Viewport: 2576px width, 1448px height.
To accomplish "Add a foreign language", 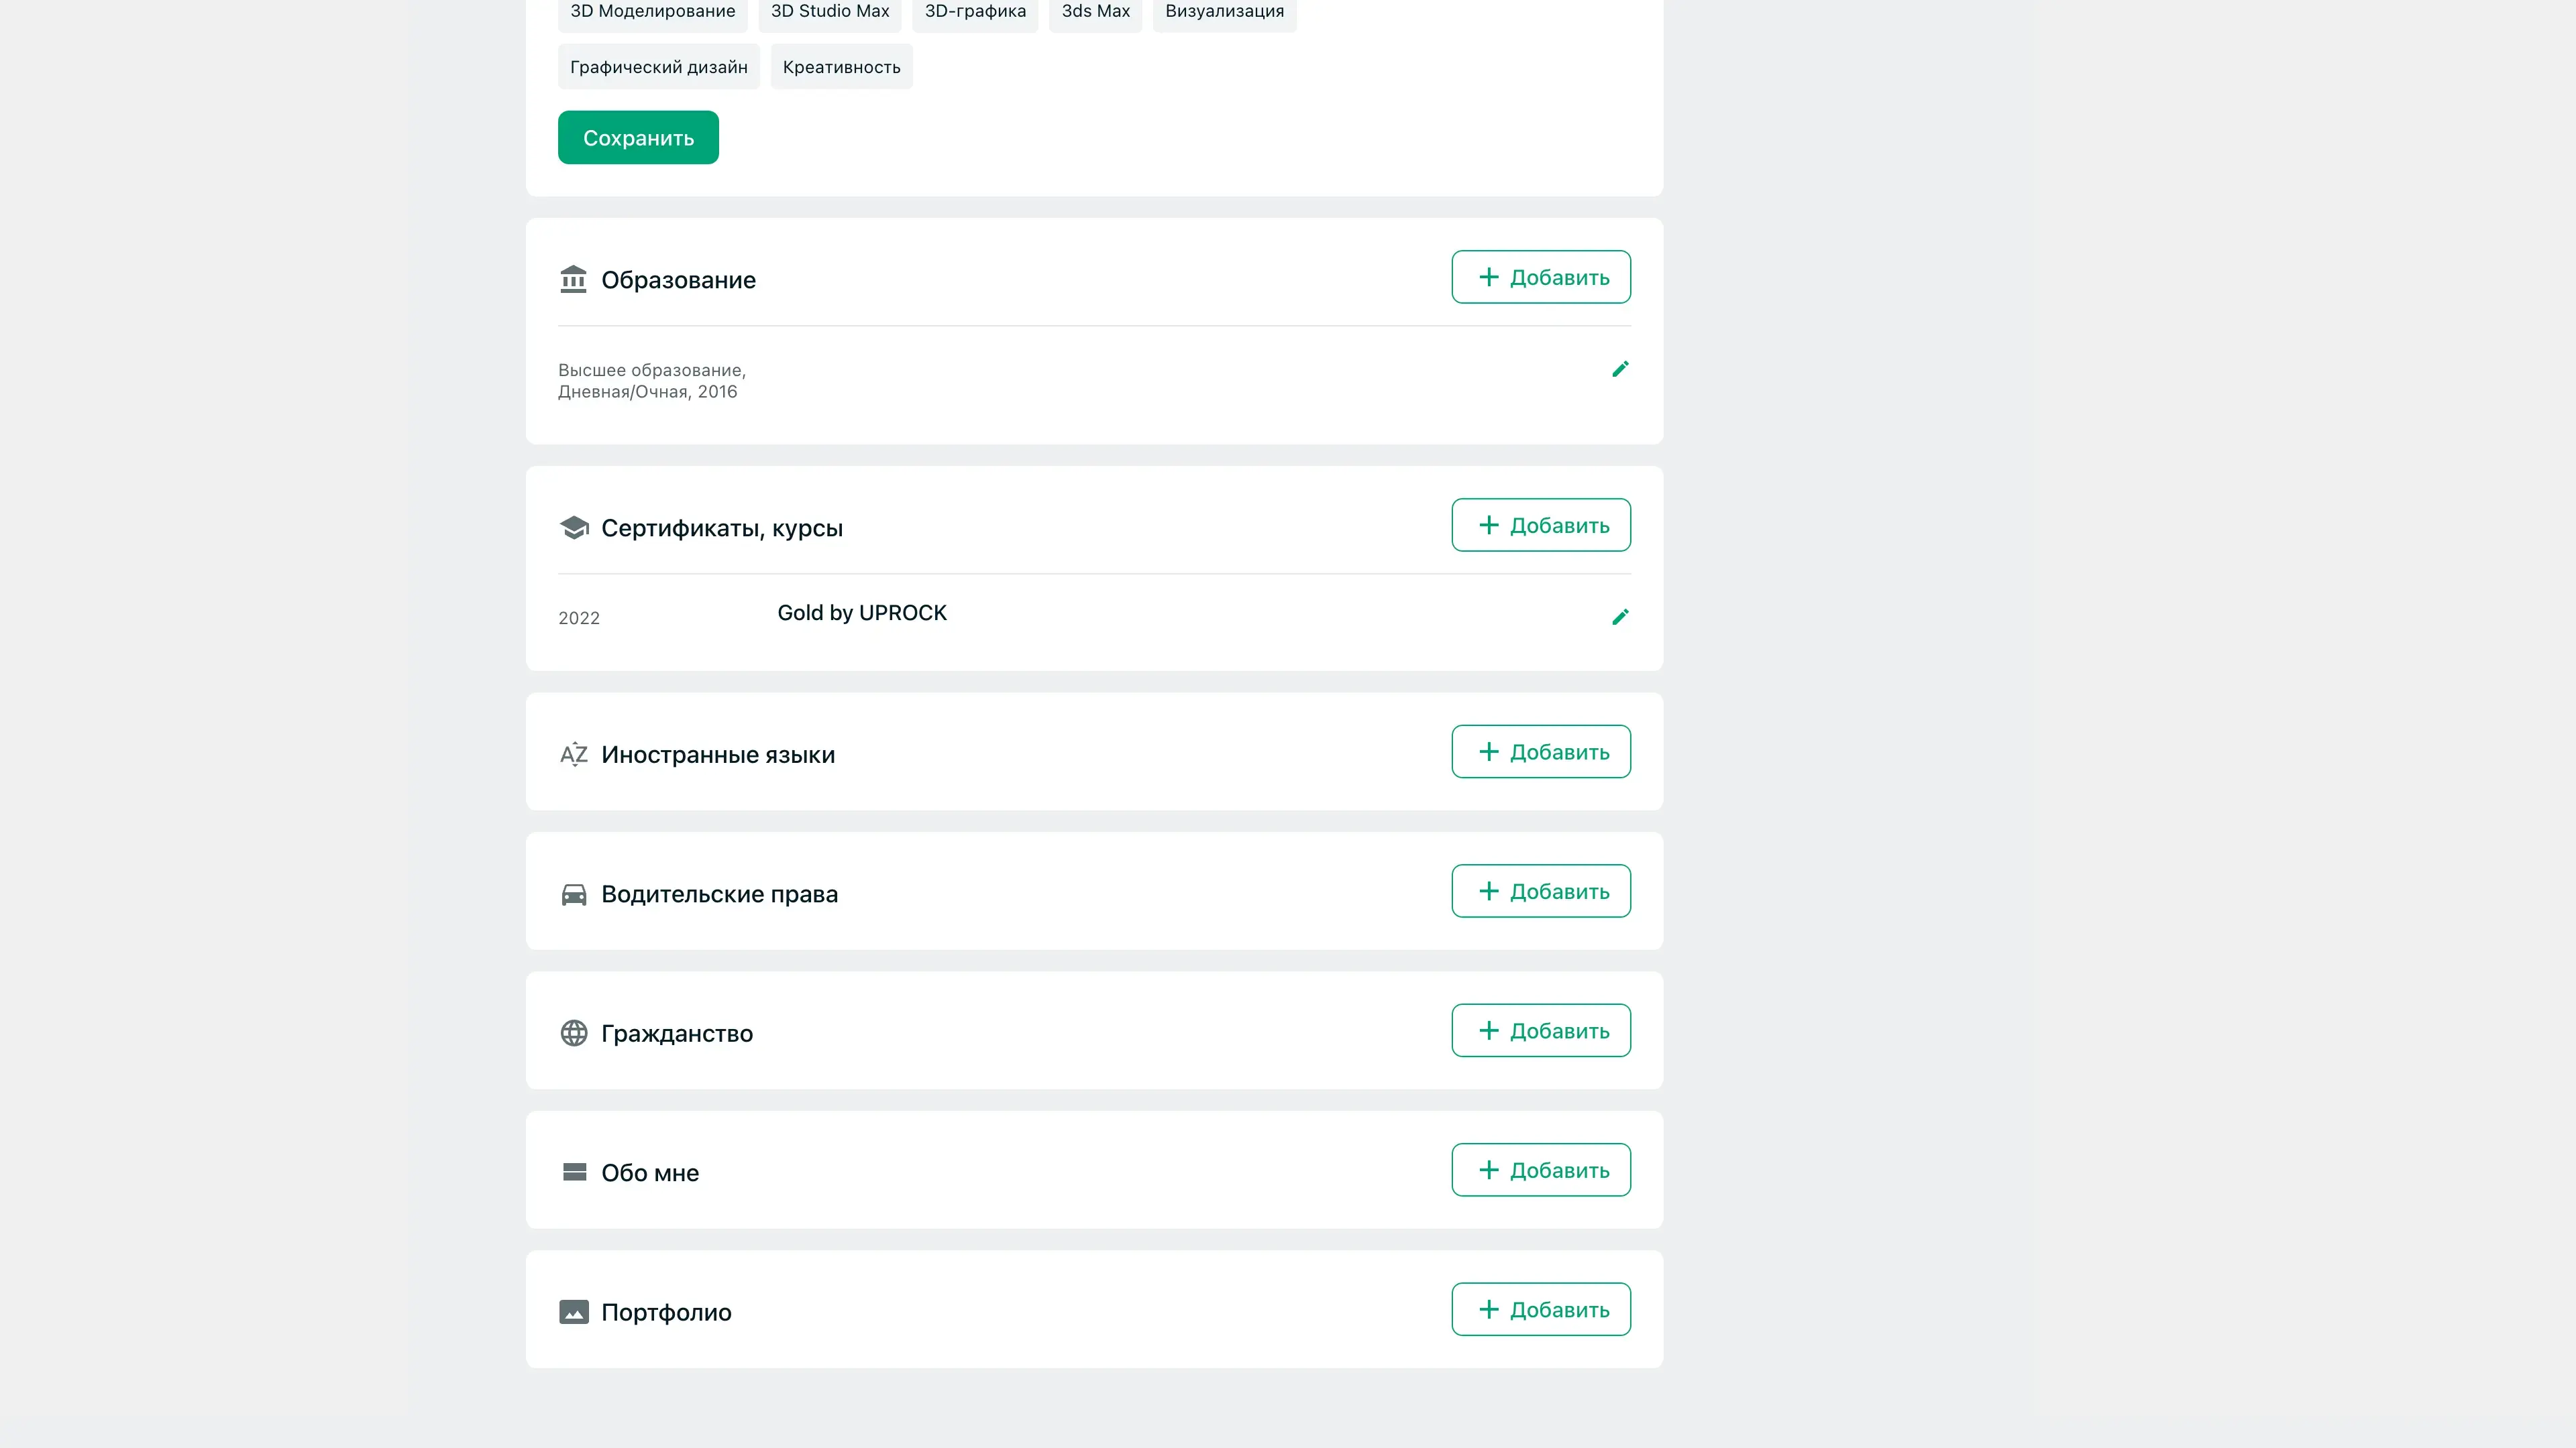I will click(x=1540, y=751).
